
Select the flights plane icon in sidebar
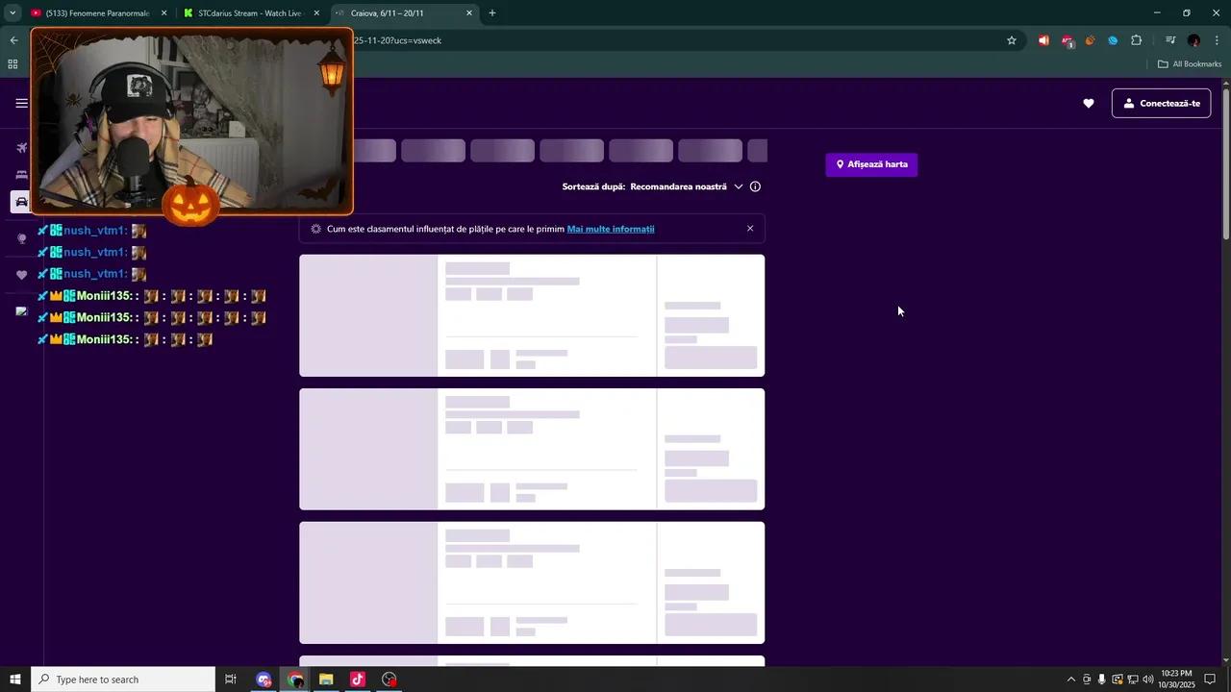tap(21, 148)
